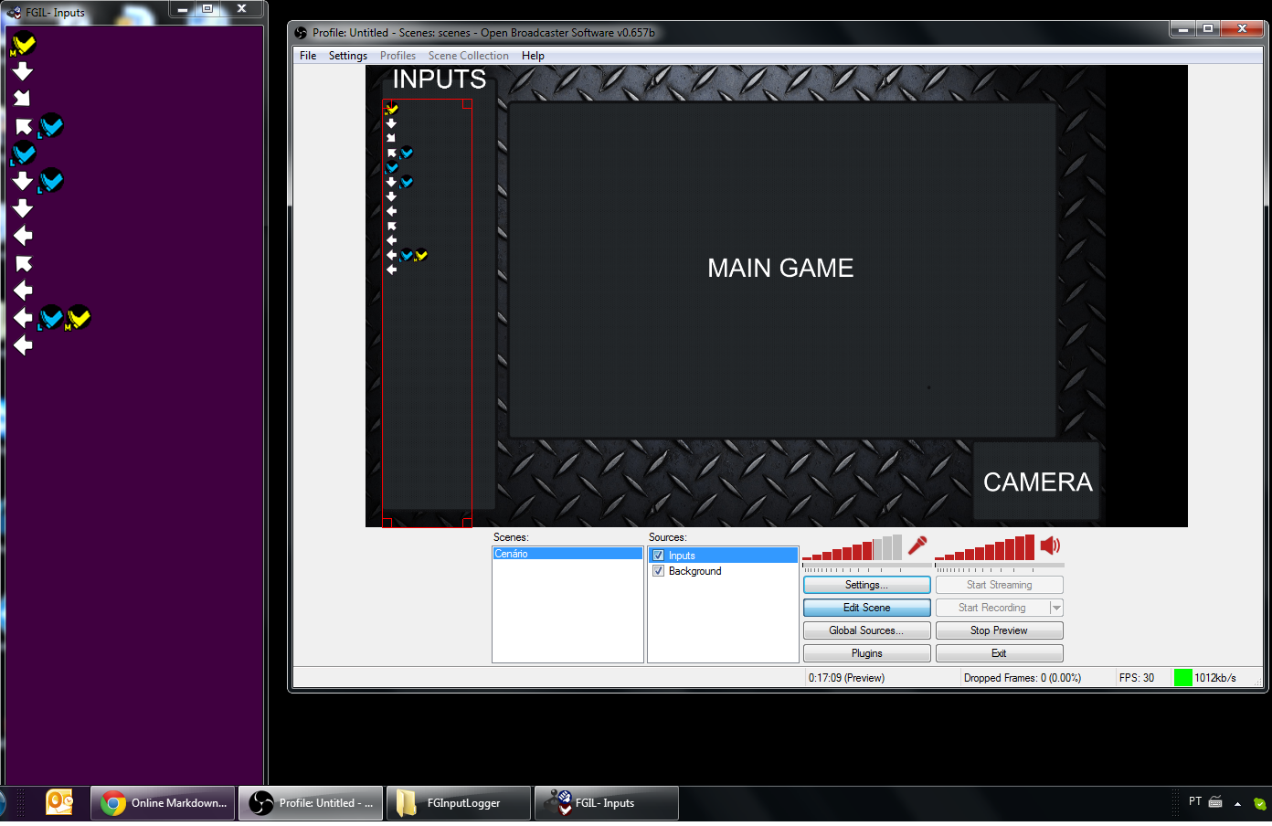Select Inputs source row text
The height and width of the screenshot is (826, 1272).
pyautogui.click(x=682, y=556)
